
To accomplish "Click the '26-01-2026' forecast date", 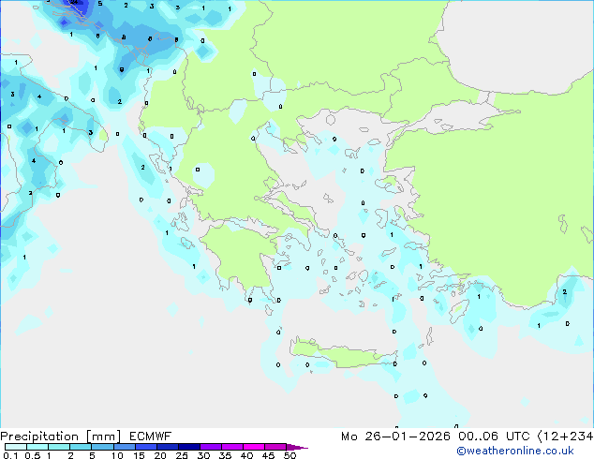I will pos(408,437).
